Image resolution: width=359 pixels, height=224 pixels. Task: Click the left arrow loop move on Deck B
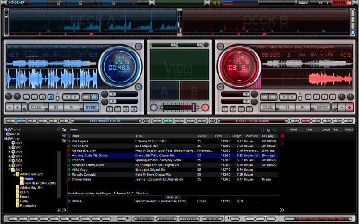pos(284,97)
